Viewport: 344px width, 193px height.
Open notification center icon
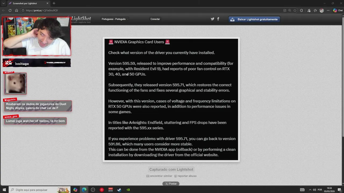pos(339,190)
